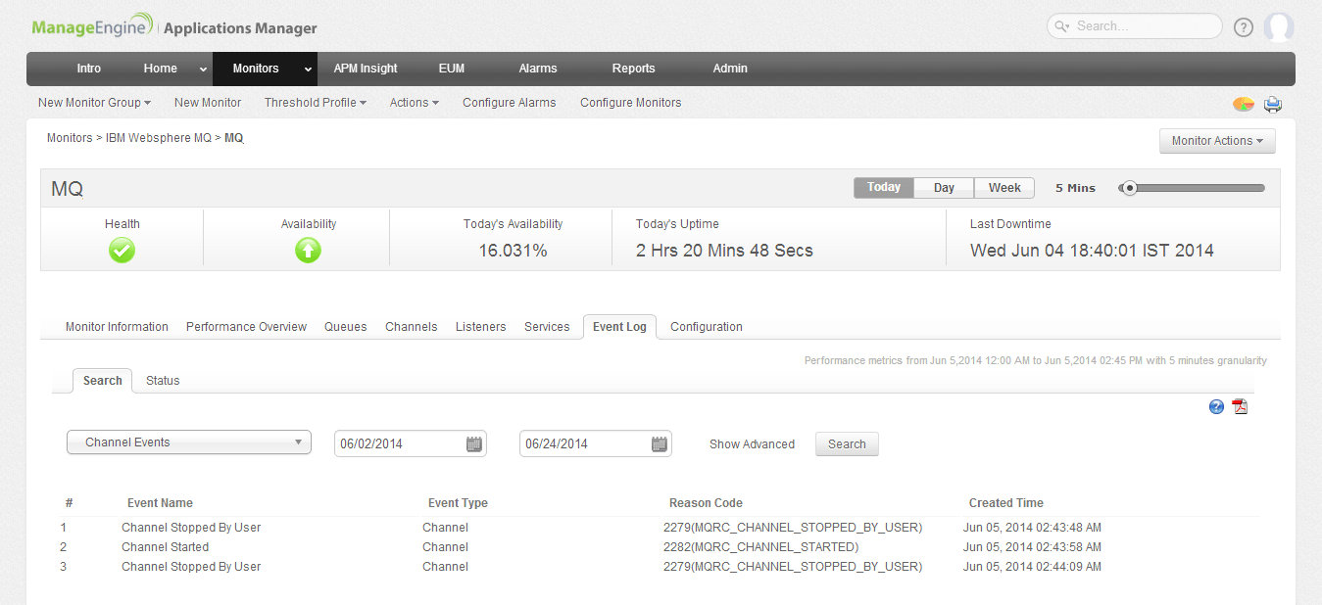Switch to the Queues tab
This screenshot has height=605, width=1322.
[345, 327]
